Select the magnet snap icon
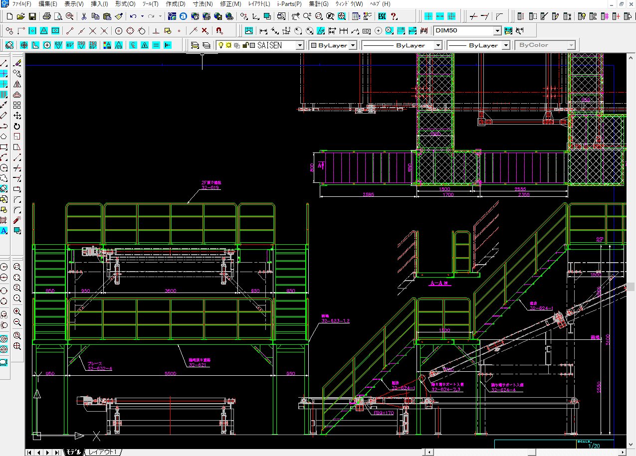This screenshot has width=636, height=456. pyautogui.click(x=219, y=31)
